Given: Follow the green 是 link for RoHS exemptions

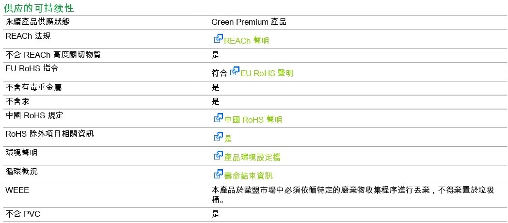Looking at the screenshot, I should click(228, 139).
